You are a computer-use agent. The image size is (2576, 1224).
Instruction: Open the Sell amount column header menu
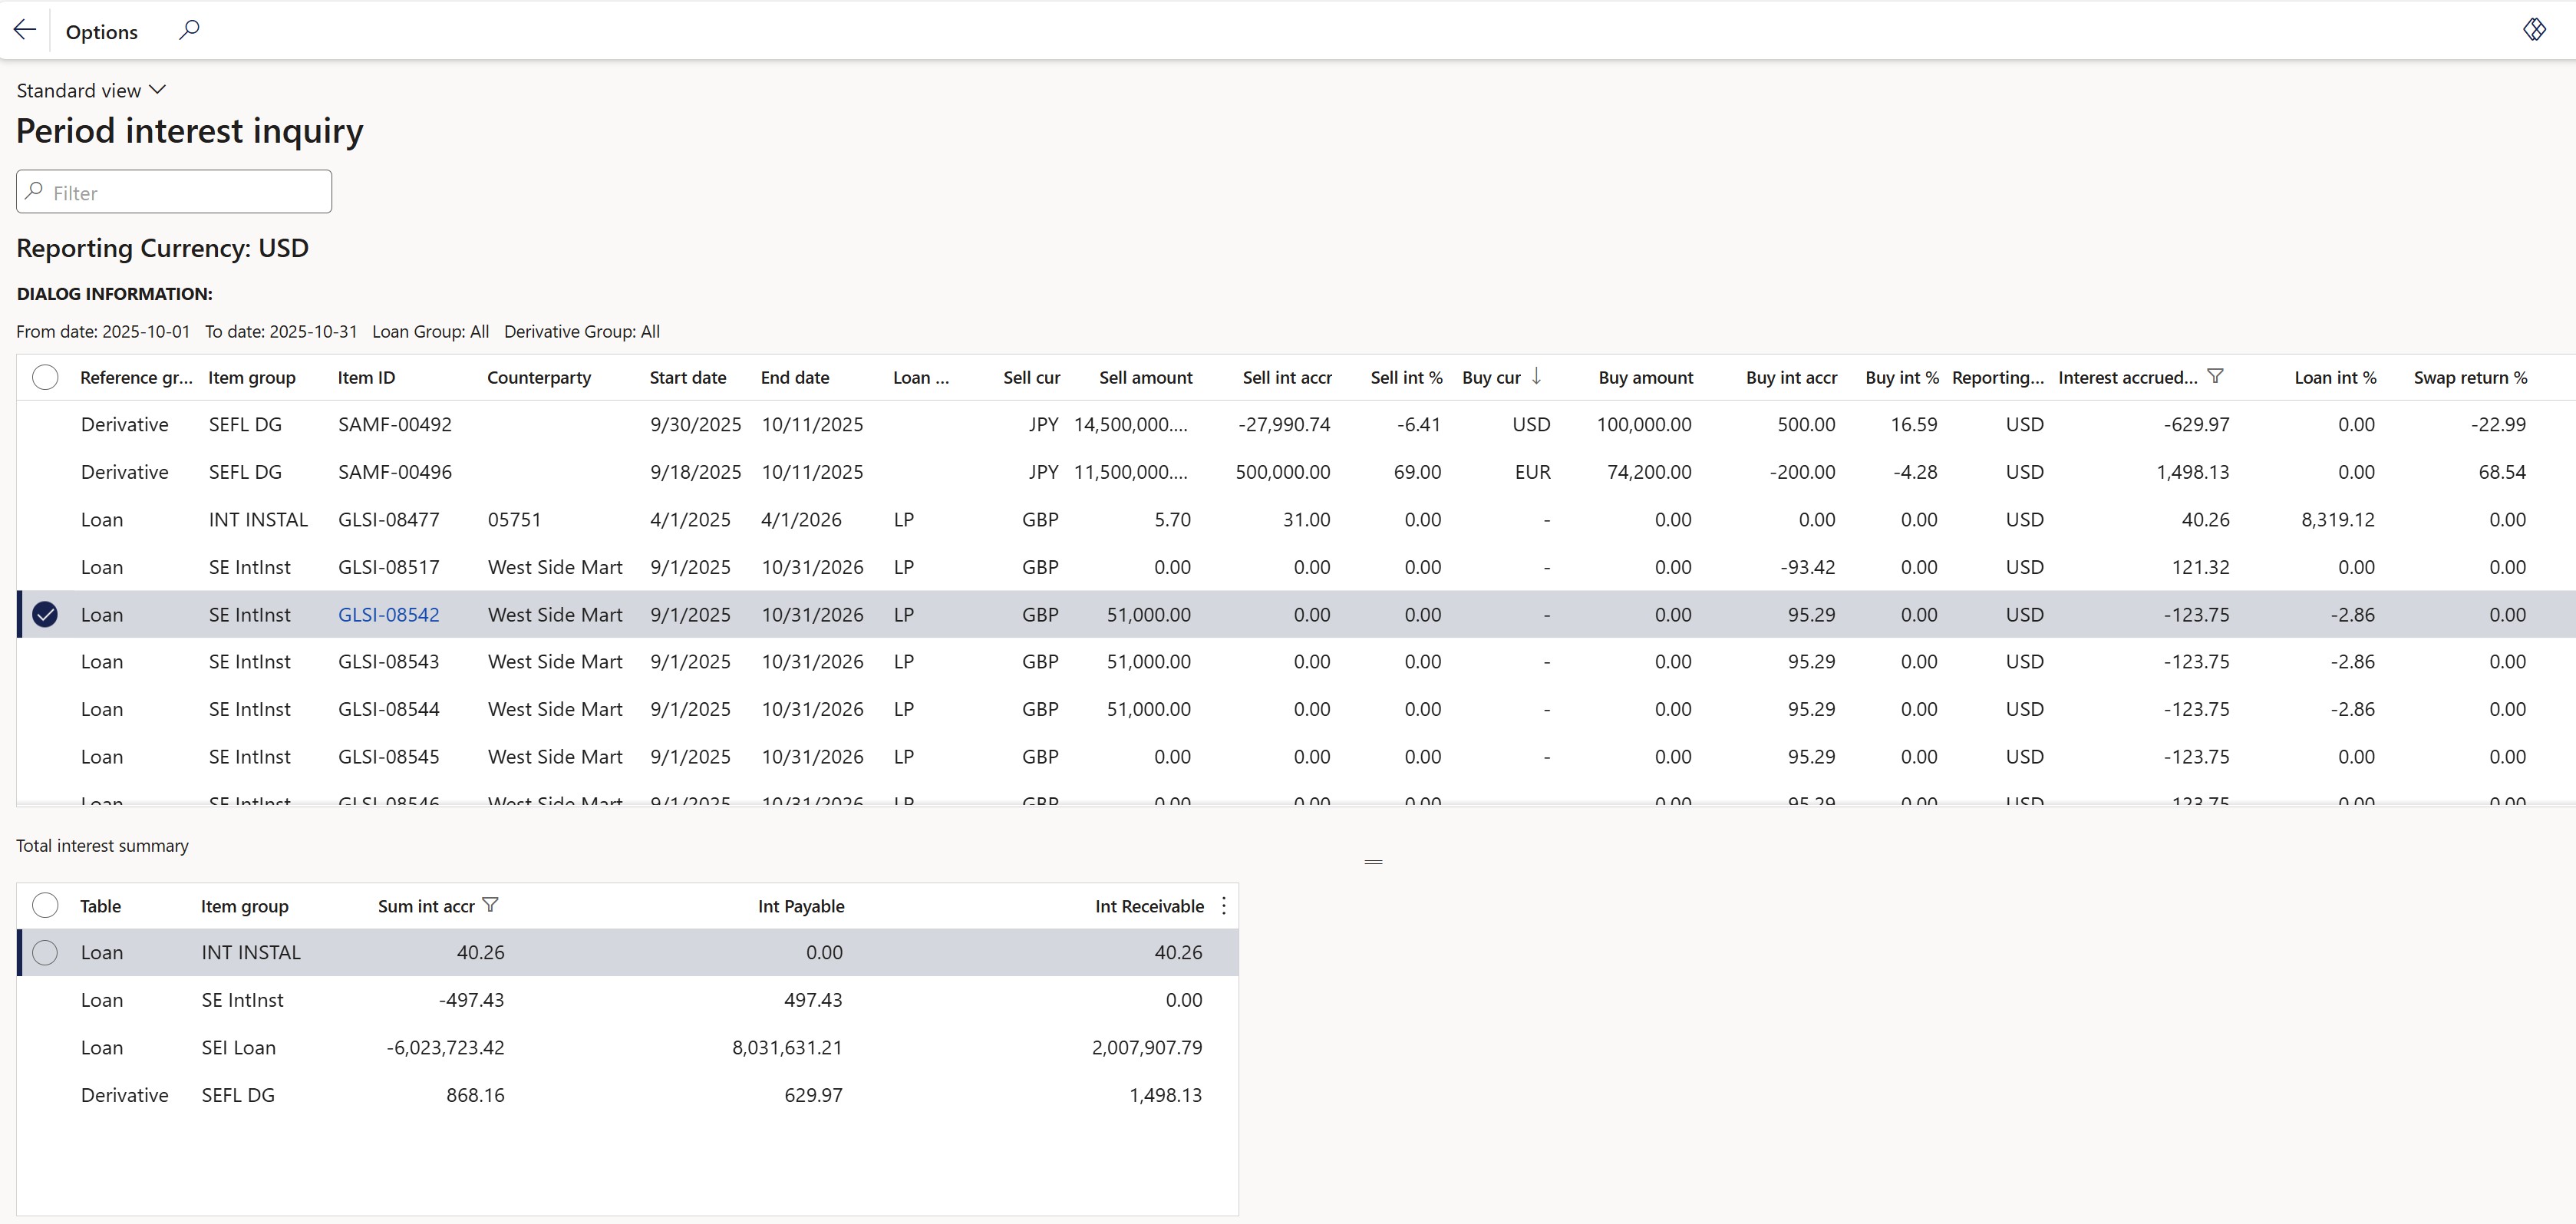[x=1145, y=377]
